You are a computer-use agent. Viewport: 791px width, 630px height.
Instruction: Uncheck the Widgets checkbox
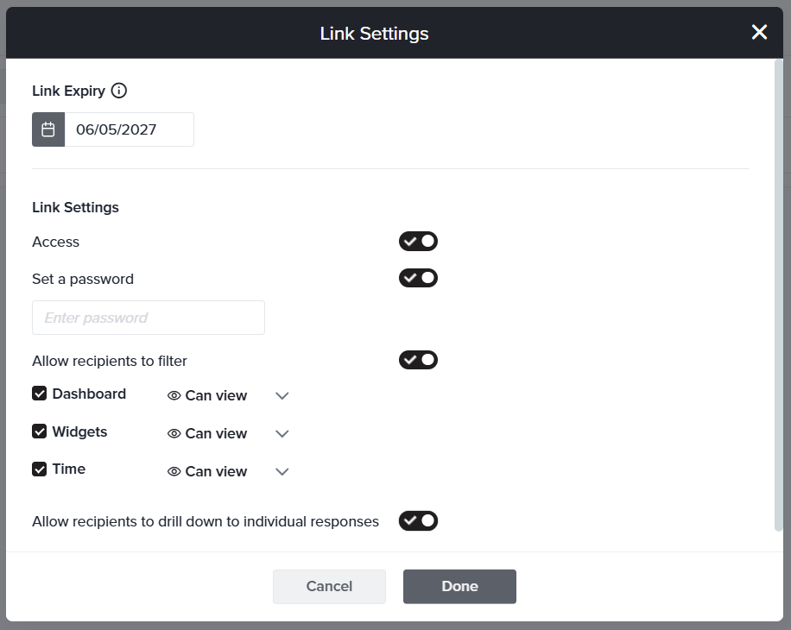click(40, 432)
